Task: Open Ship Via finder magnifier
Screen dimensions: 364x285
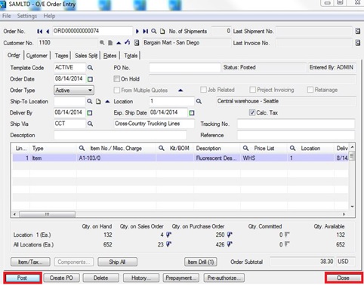Action: pyautogui.click(x=90, y=124)
